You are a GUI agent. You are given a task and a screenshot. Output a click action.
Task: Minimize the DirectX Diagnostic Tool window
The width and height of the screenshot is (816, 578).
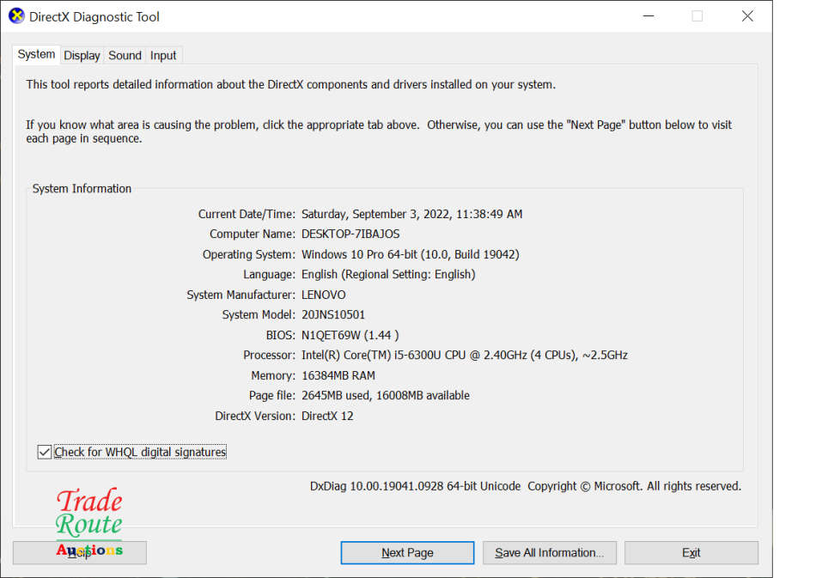(647, 16)
